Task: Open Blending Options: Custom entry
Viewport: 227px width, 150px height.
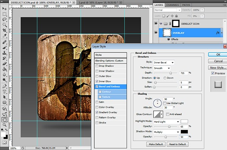Action: [x=110, y=61]
